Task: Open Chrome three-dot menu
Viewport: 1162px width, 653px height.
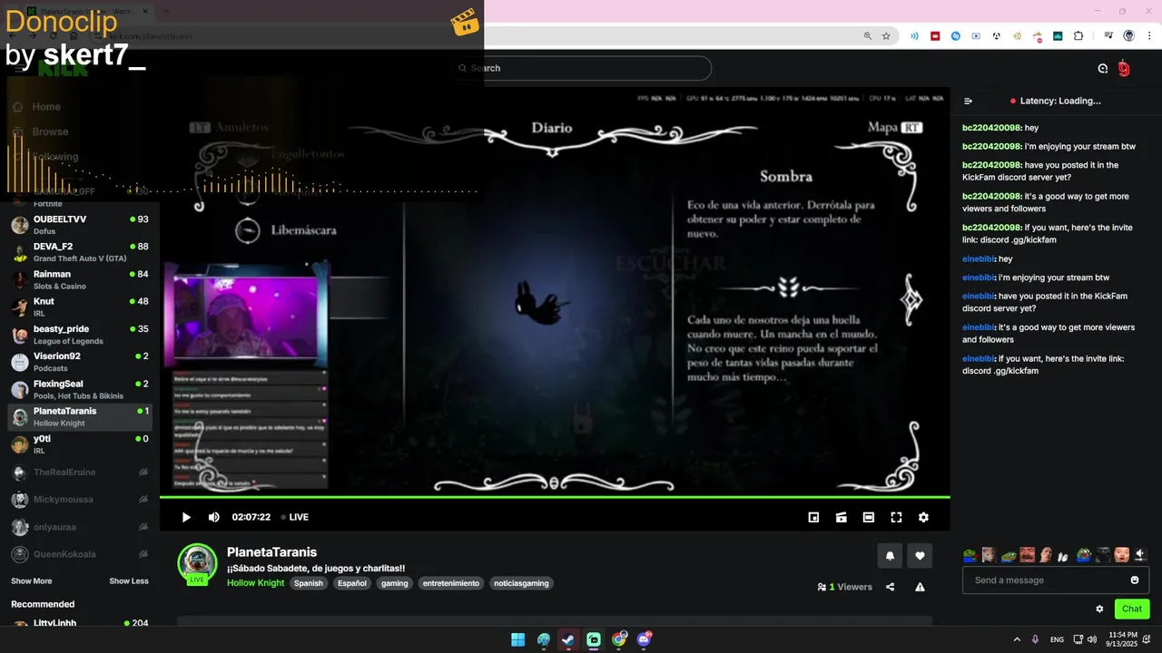Action: click(1148, 36)
